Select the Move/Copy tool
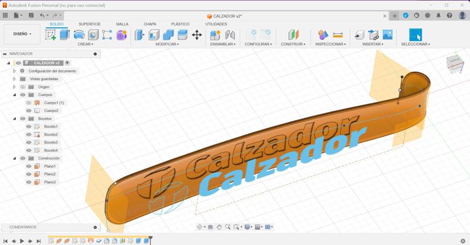This screenshot has width=470, height=245. 197,35
